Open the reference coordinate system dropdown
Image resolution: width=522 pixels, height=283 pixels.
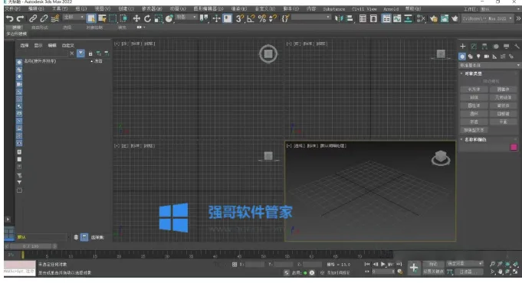(x=186, y=17)
